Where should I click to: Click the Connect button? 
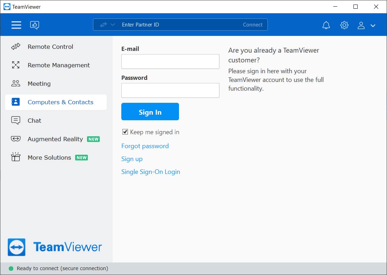pos(252,25)
